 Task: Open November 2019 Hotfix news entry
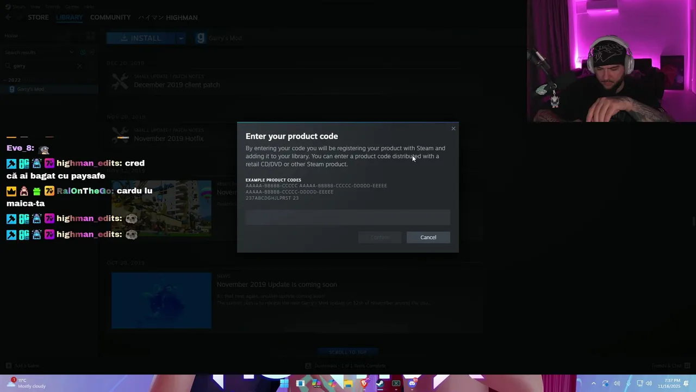(x=169, y=138)
